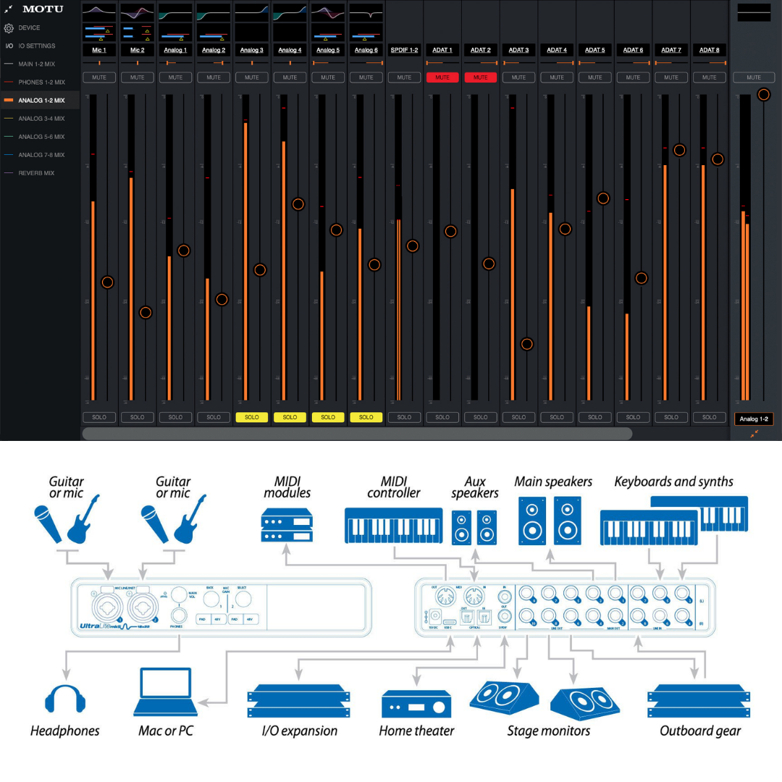Click the expand icon below Analog 1-2 output
The width and height of the screenshot is (782, 782).
point(754,434)
